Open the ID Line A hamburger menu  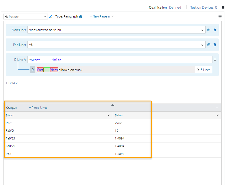(x=215, y=60)
